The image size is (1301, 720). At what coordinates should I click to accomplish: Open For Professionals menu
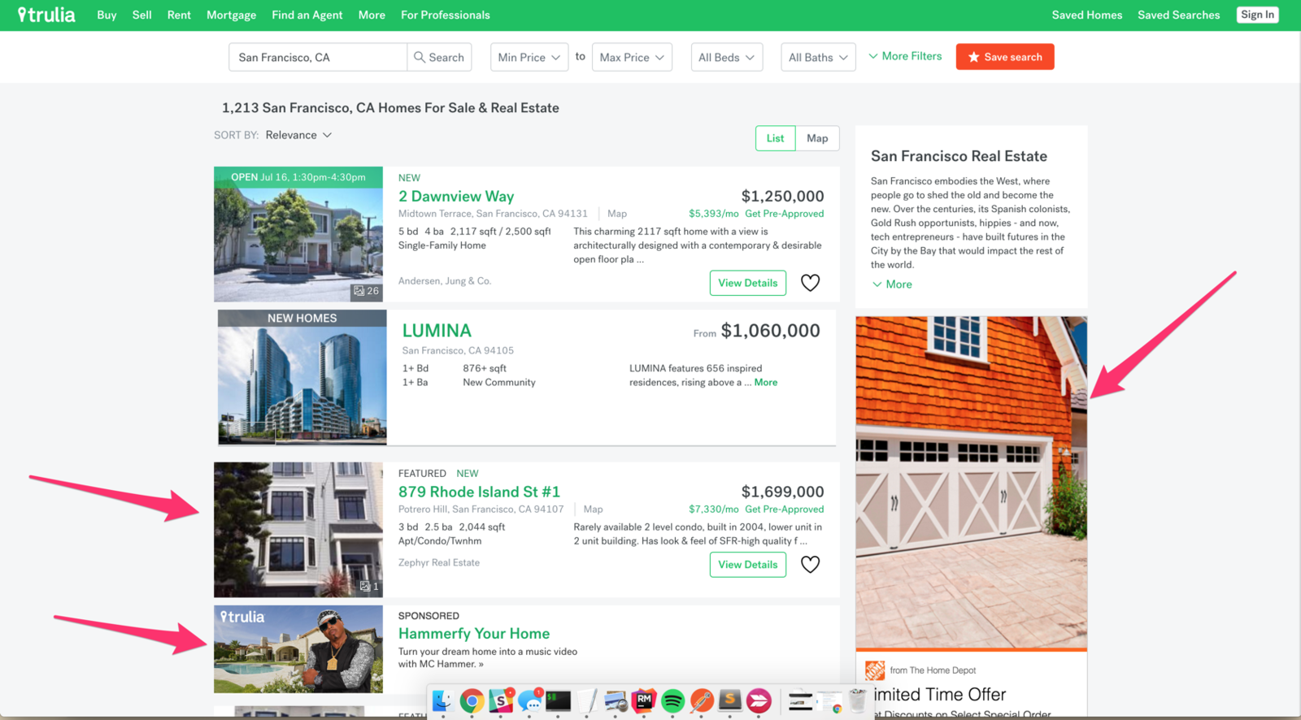coord(446,15)
